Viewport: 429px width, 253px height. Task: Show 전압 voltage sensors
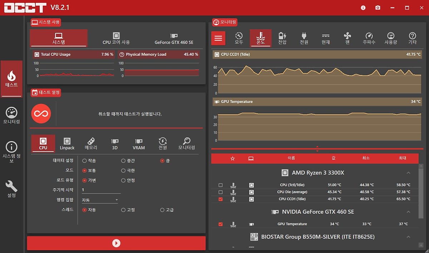[x=282, y=38]
